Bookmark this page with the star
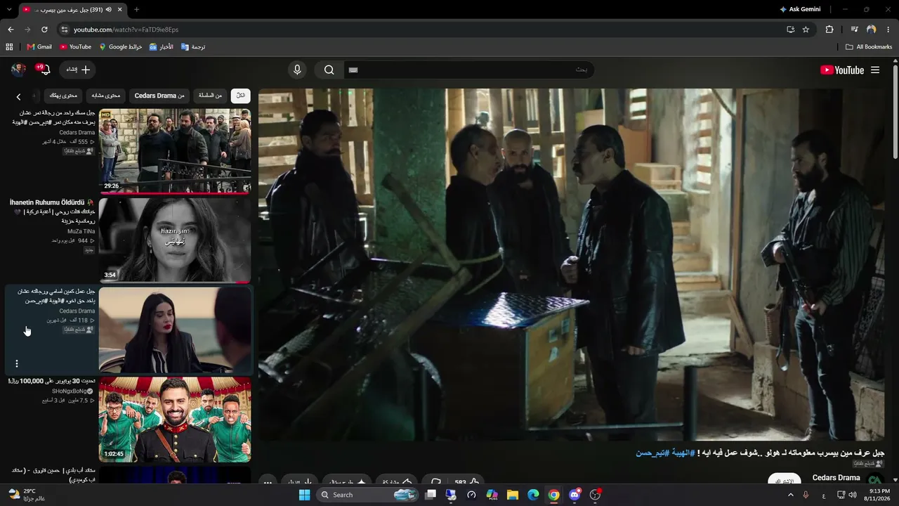Viewport: 899px width, 506px height. click(806, 30)
